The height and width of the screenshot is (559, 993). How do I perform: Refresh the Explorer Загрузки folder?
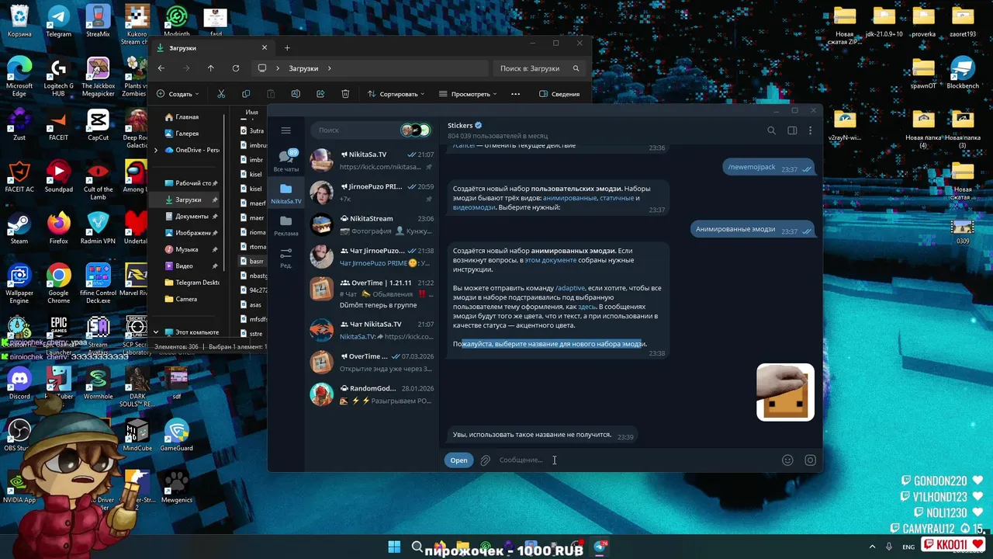[x=236, y=68]
